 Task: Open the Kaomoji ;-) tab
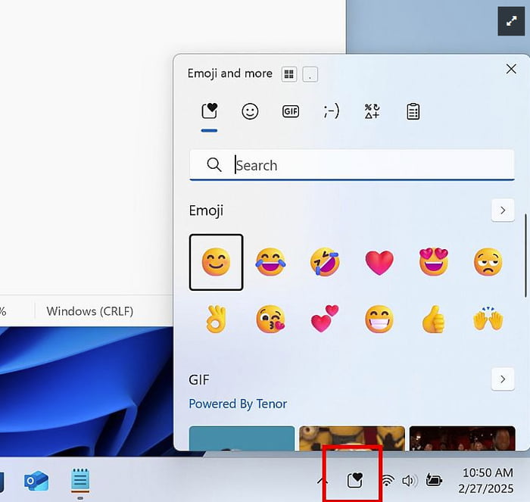pos(332,111)
